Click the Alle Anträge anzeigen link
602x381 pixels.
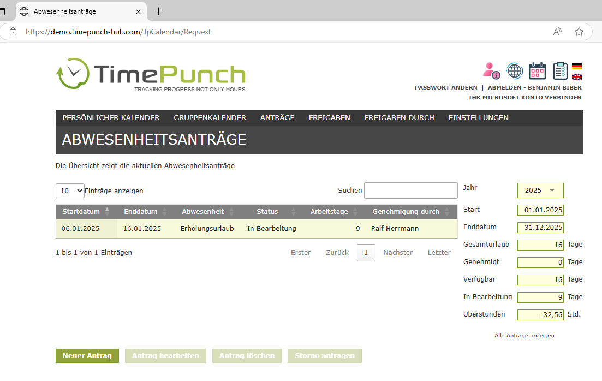coord(524,336)
